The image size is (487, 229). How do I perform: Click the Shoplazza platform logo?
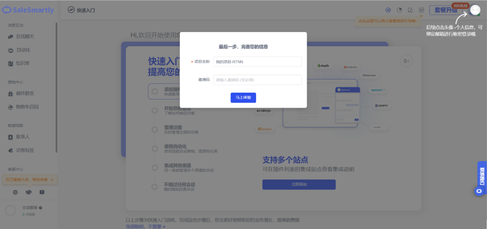tap(370, 75)
